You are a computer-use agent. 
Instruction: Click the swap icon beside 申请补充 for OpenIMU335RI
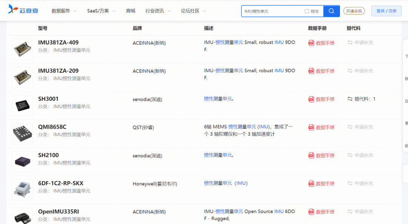coord(350,212)
